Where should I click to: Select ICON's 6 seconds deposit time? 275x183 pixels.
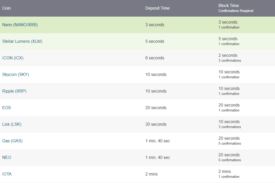click(x=155, y=58)
